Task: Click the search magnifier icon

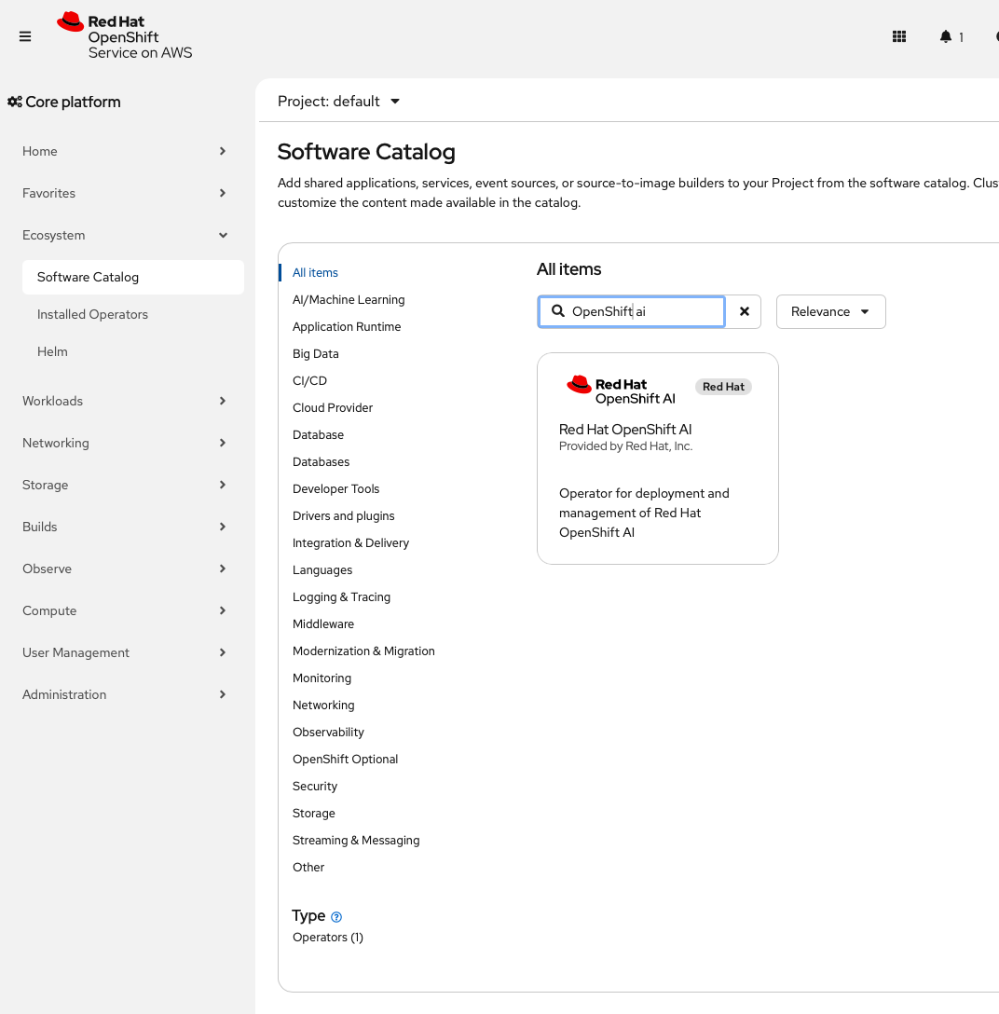Action: pyautogui.click(x=558, y=311)
